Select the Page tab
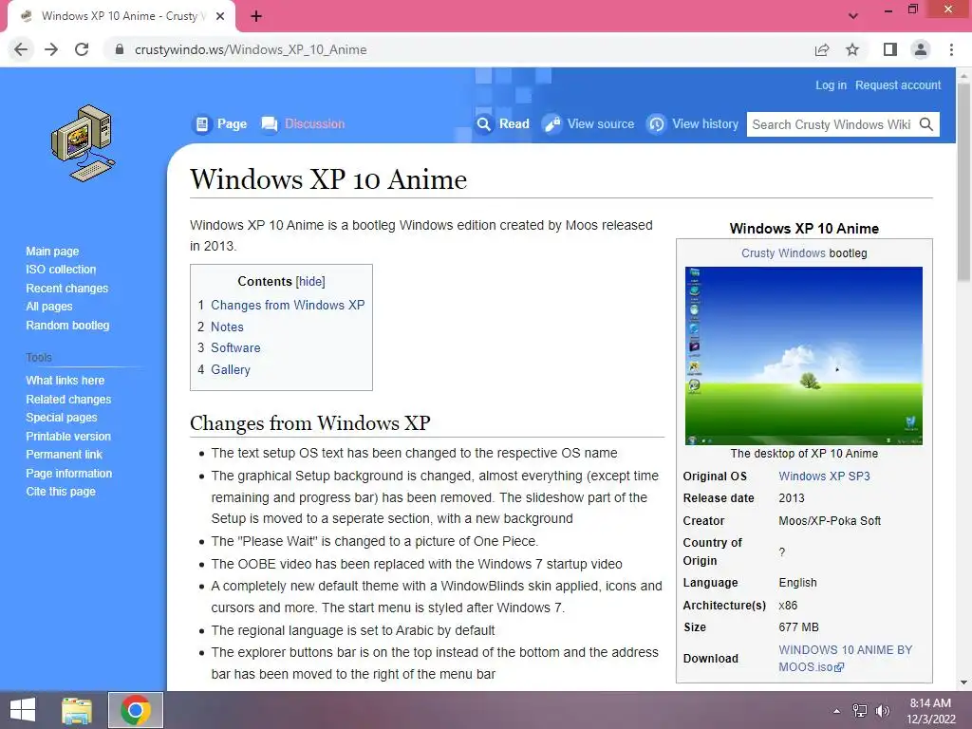972x729 pixels. 220,124
